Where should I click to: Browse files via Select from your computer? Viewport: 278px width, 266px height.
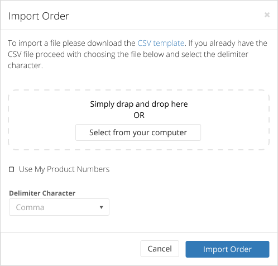(138, 132)
